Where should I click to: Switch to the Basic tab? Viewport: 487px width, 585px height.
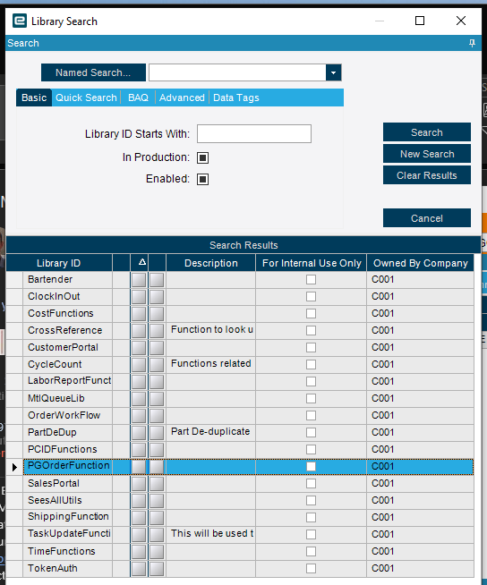(34, 97)
